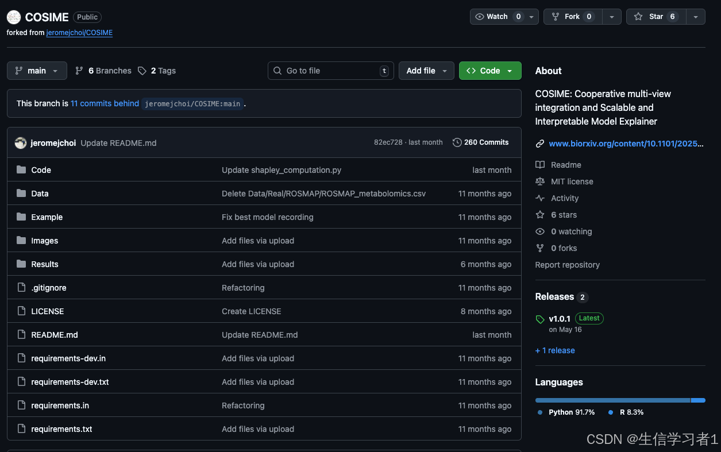Click the star icon on Star button
The width and height of the screenshot is (721, 452).
pos(638,17)
